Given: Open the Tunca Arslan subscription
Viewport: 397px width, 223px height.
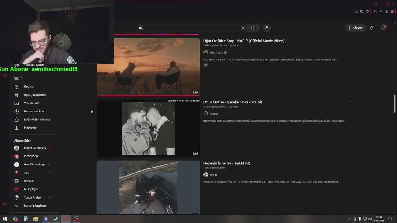Looking at the screenshot, I should coord(33,197).
